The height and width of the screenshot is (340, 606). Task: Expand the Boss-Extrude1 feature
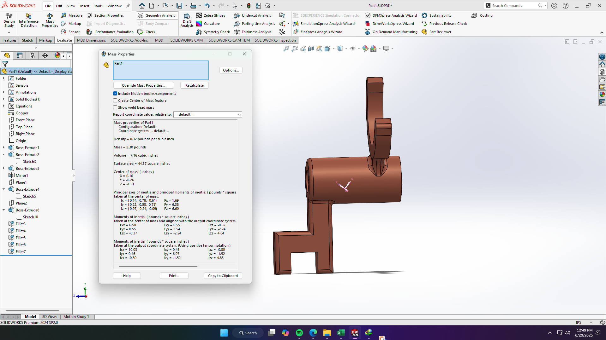tap(4, 148)
